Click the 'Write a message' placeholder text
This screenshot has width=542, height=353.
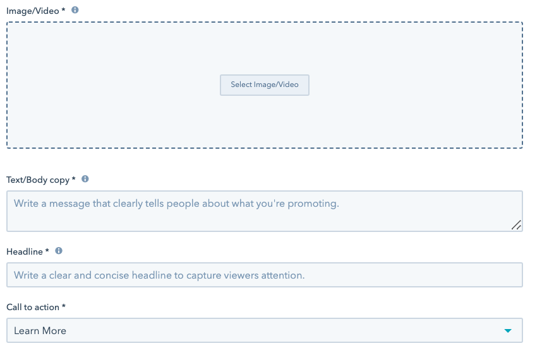(176, 204)
